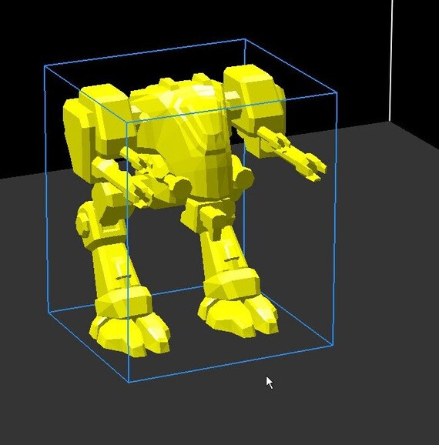439x445 pixels.
Task: Click the bounding box top back corner
Action: click(245, 39)
